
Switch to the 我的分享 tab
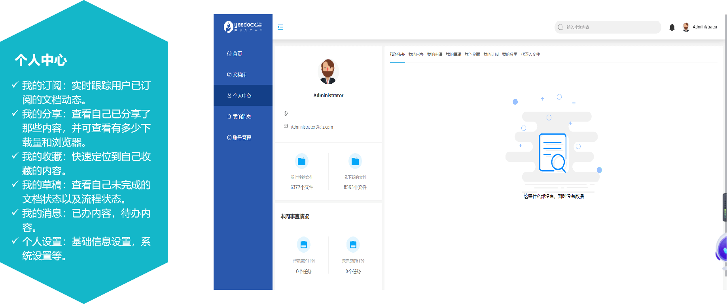tap(509, 54)
